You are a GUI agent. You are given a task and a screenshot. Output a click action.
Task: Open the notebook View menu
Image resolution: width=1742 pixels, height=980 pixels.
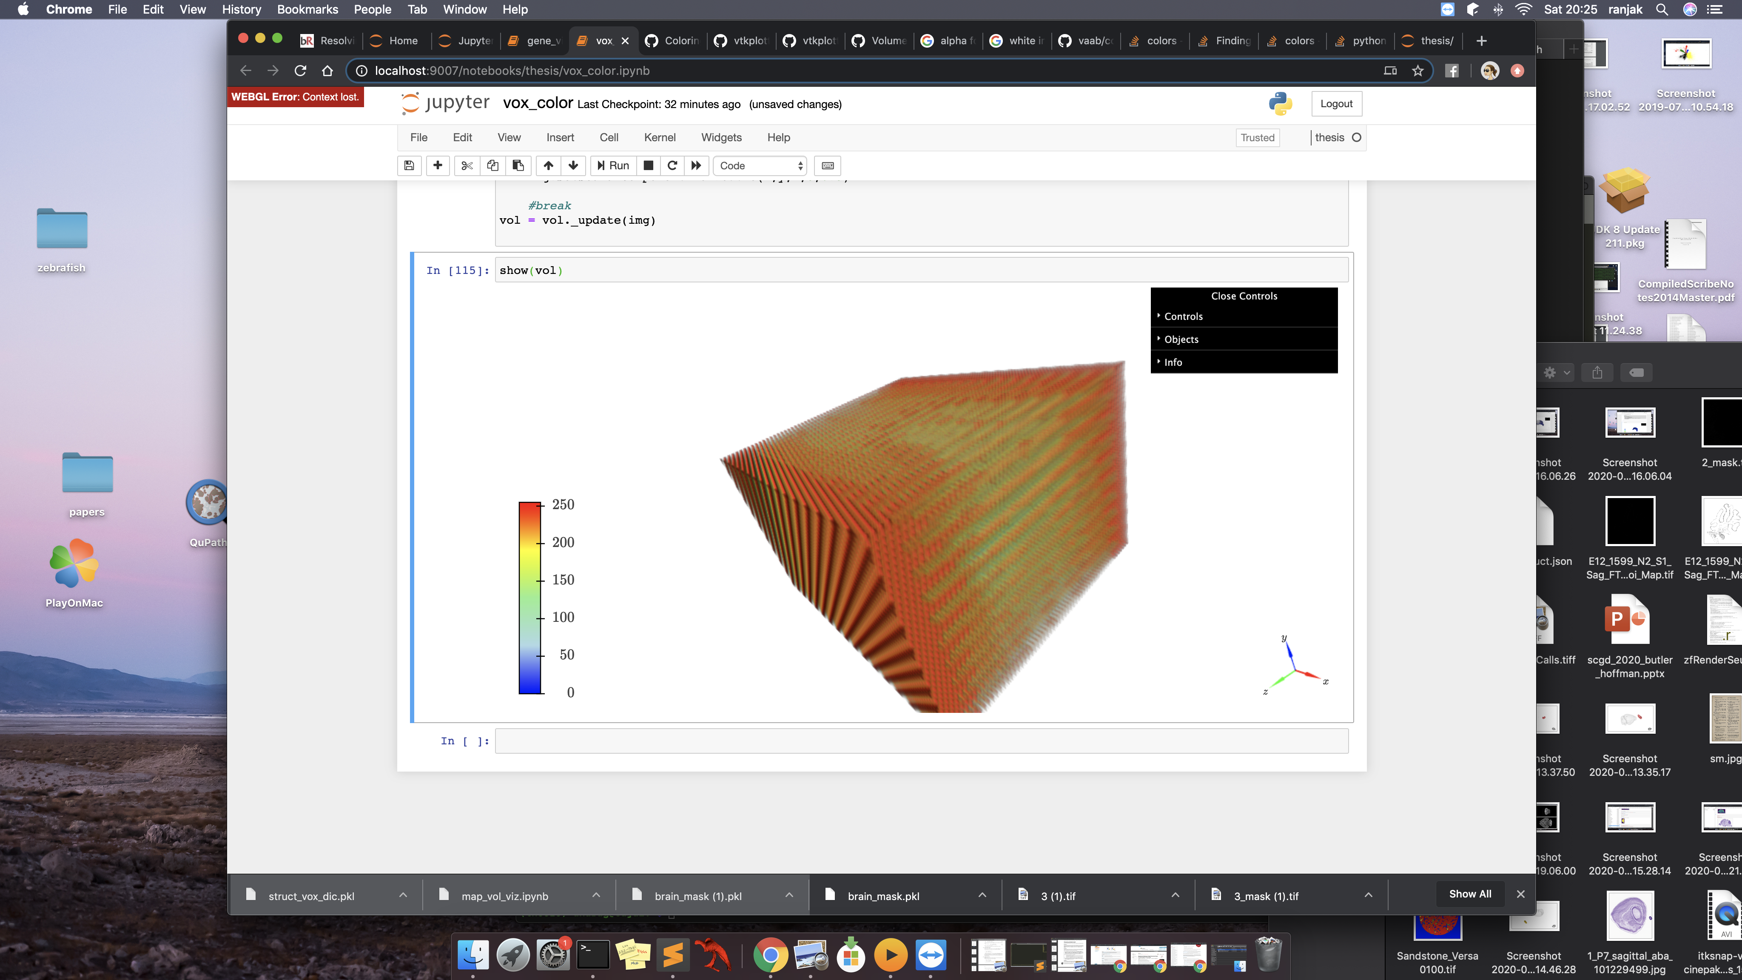tap(509, 137)
